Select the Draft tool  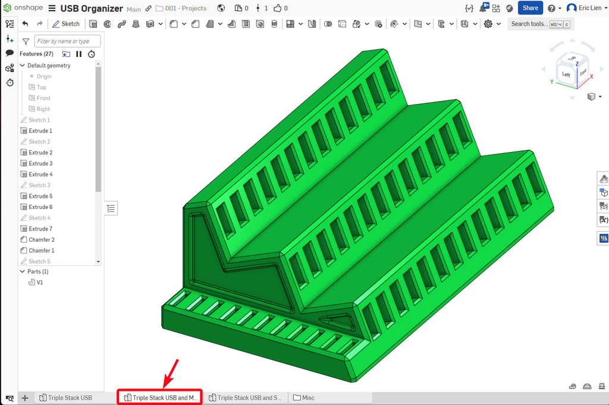(210, 24)
